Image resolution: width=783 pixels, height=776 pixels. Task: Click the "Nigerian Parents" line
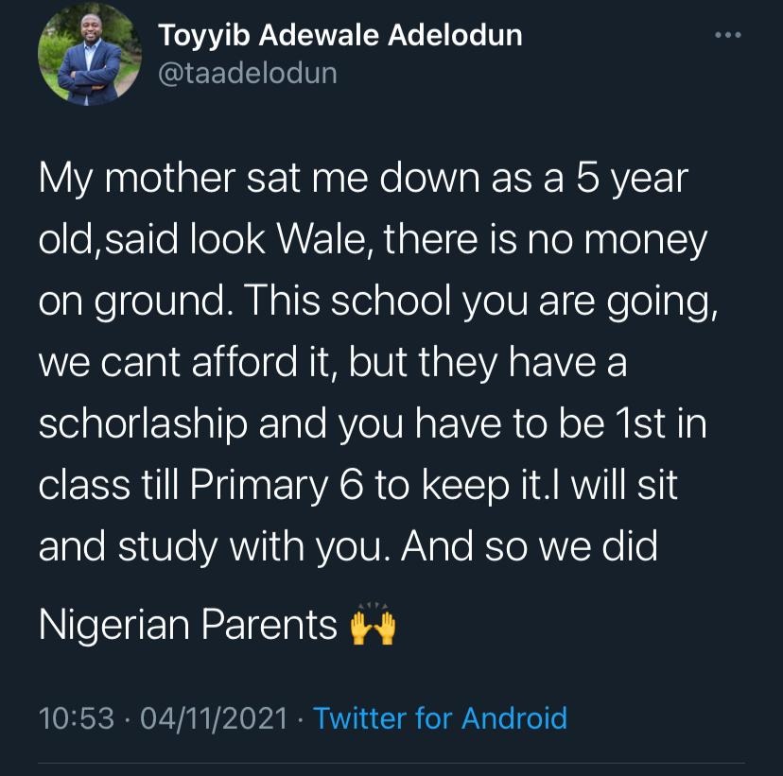click(188, 625)
